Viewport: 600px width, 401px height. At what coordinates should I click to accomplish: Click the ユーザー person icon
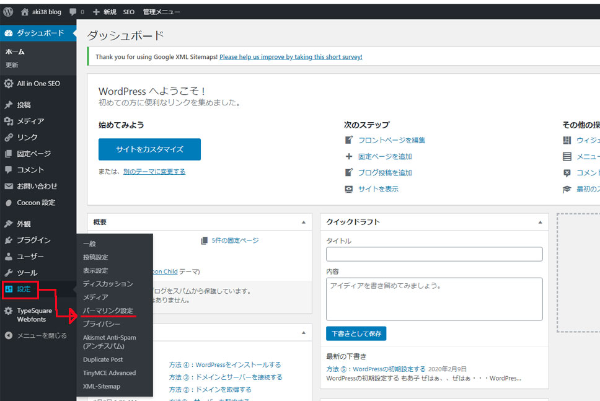[x=9, y=257]
